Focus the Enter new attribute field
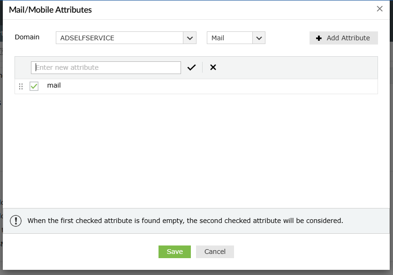This screenshot has height=275, width=393. (106, 67)
